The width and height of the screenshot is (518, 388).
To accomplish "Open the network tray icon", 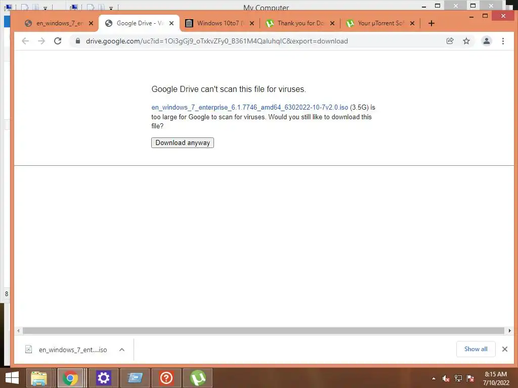I will click(458, 378).
